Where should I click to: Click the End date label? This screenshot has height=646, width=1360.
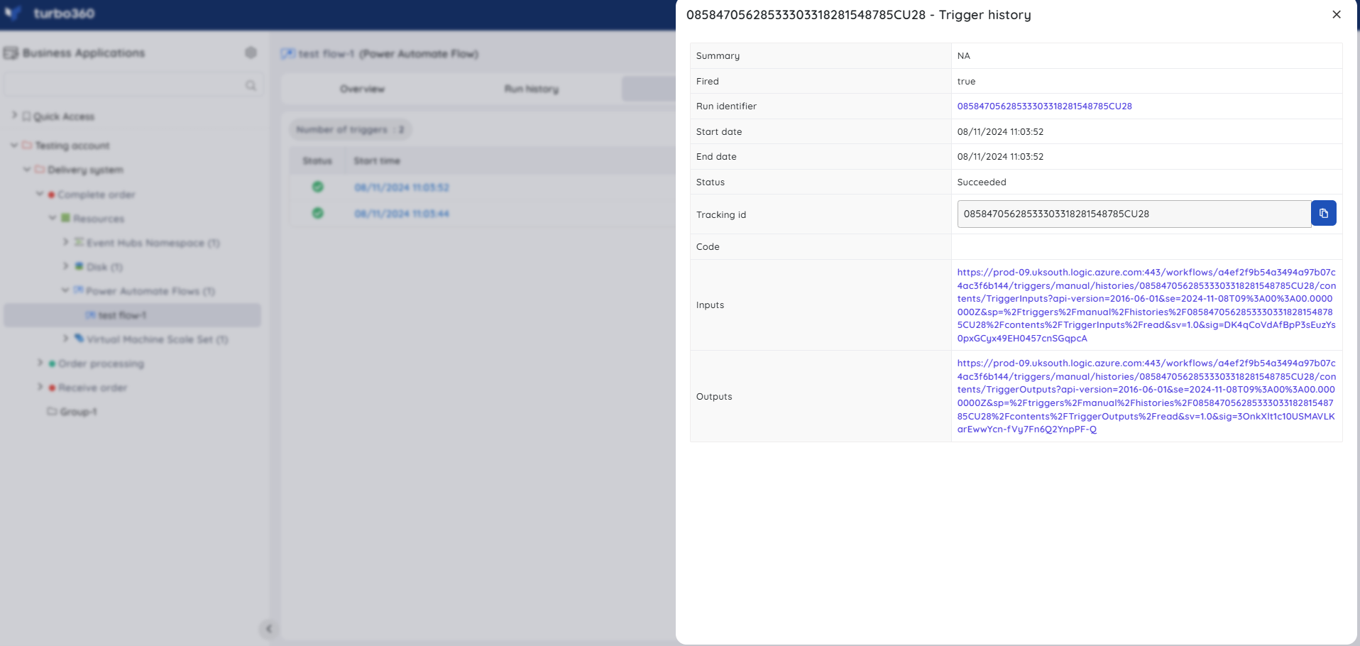(716, 157)
